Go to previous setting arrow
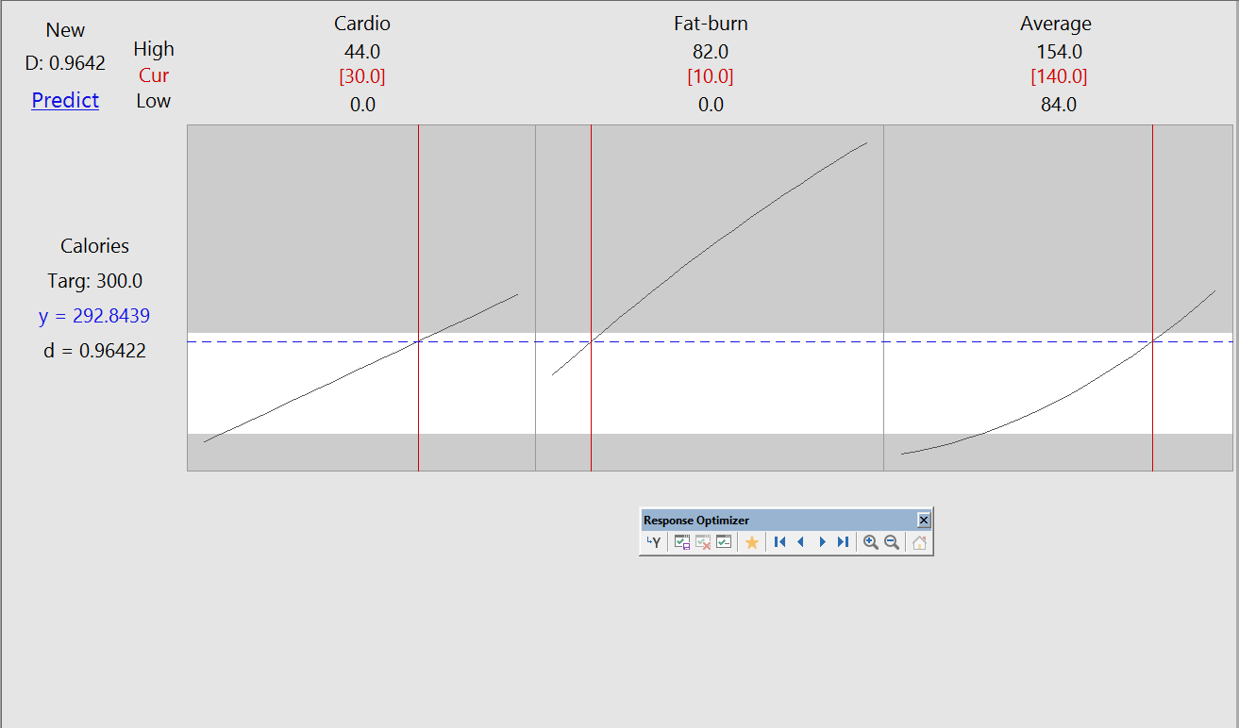Viewport: 1239px width, 728px height. pyautogui.click(x=801, y=542)
